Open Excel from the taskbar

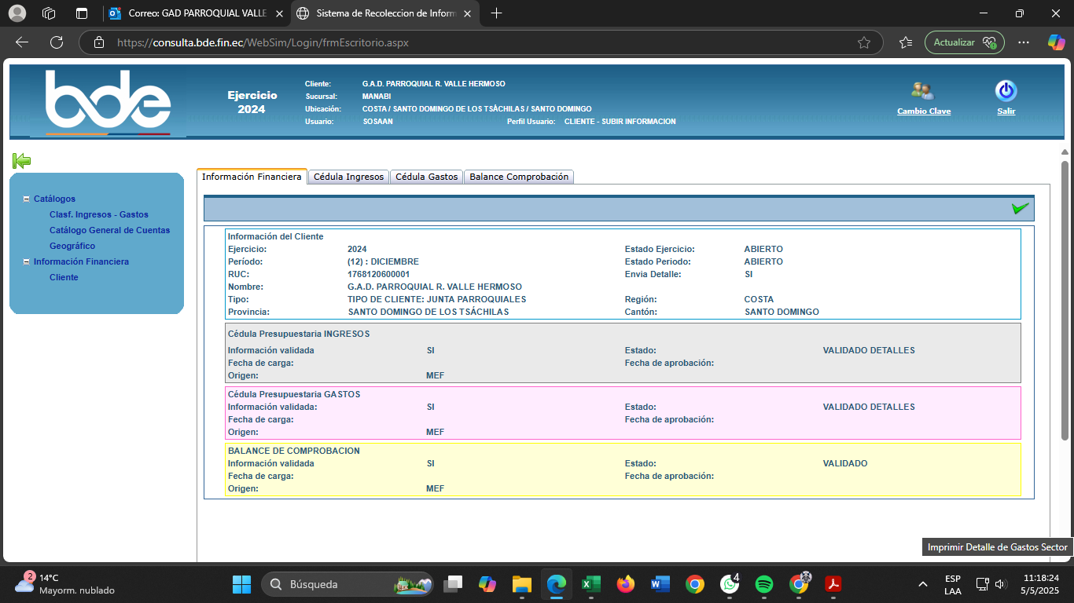pyautogui.click(x=590, y=584)
